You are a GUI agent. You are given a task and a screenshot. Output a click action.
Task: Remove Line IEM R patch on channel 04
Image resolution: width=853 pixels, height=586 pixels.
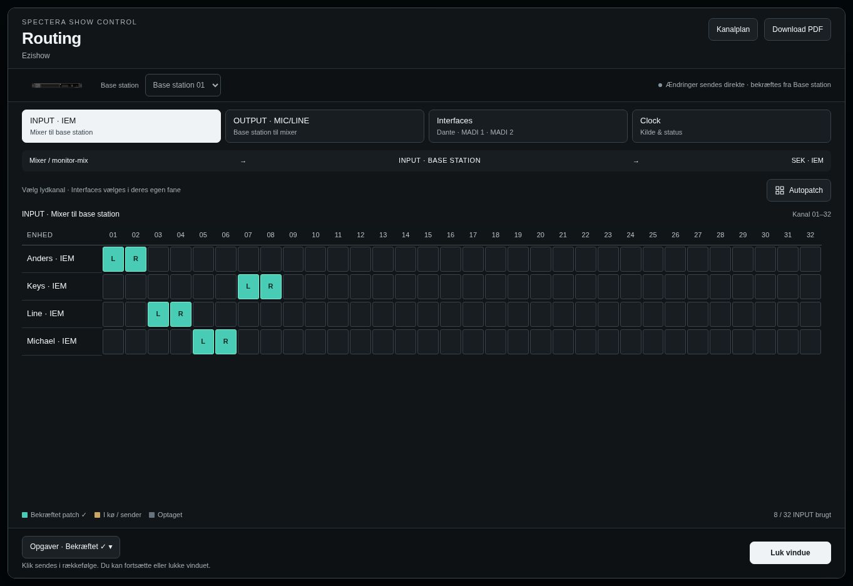click(x=181, y=314)
